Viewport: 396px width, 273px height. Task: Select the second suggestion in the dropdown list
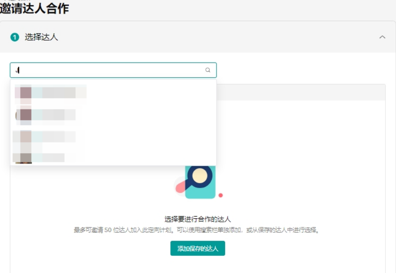[66, 114]
